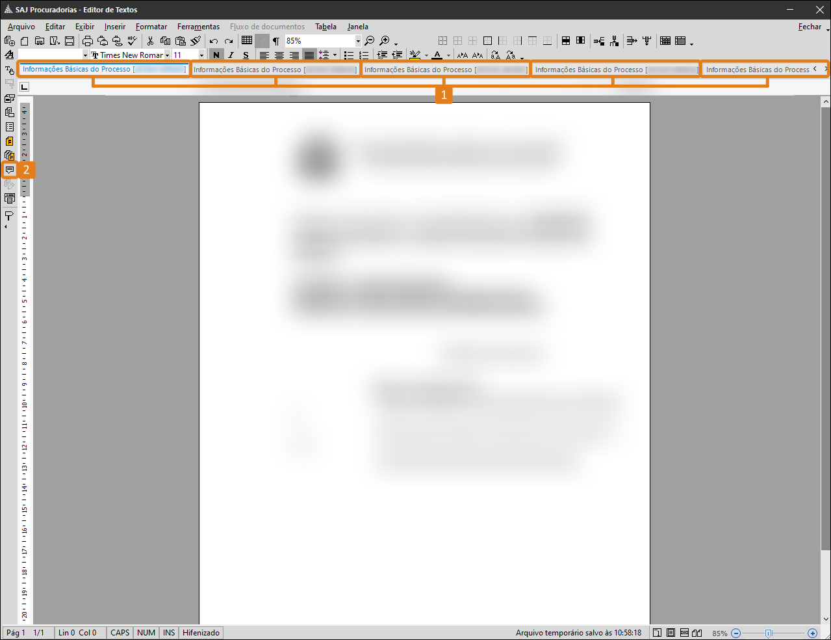Screen dimensions: 831x640
Task: Click the Save diskette icon
Action: tap(70, 41)
